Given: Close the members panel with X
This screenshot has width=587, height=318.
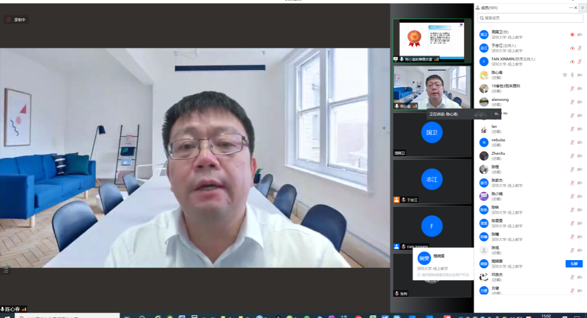Looking at the screenshot, I should point(575,8).
